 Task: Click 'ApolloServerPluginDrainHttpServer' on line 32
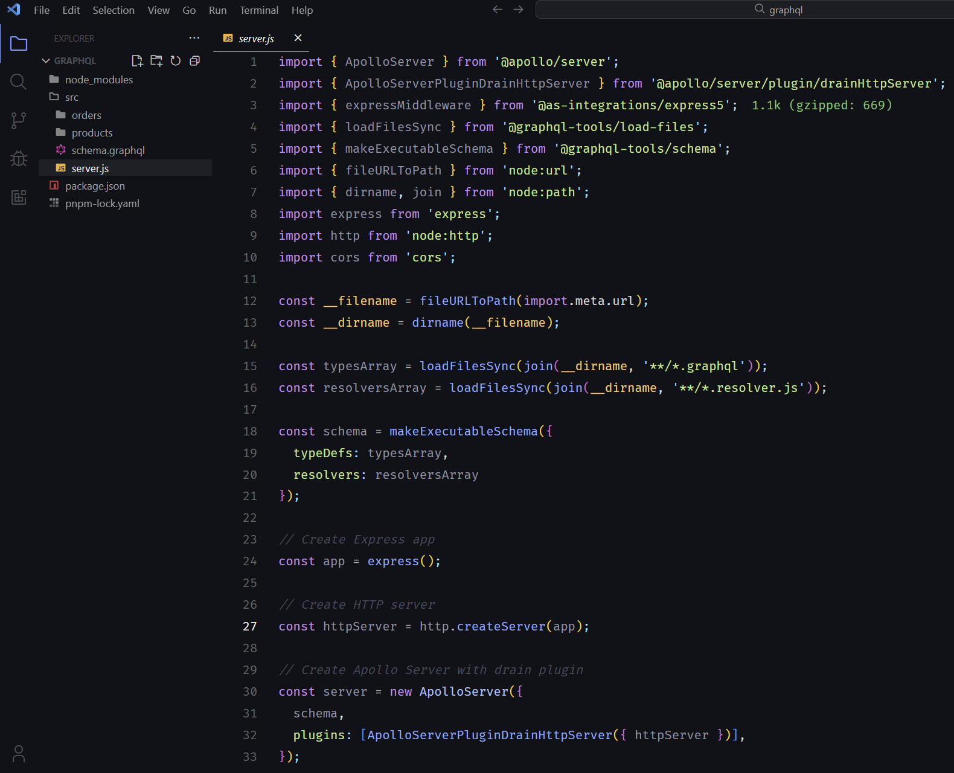click(x=490, y=735)
